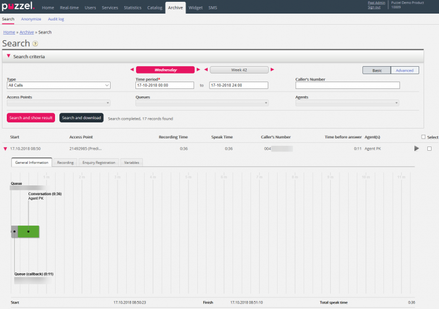Click Conversation (0:36) label on timeline
The width and height of the screenshot is (439, 309).
(45, 193)
